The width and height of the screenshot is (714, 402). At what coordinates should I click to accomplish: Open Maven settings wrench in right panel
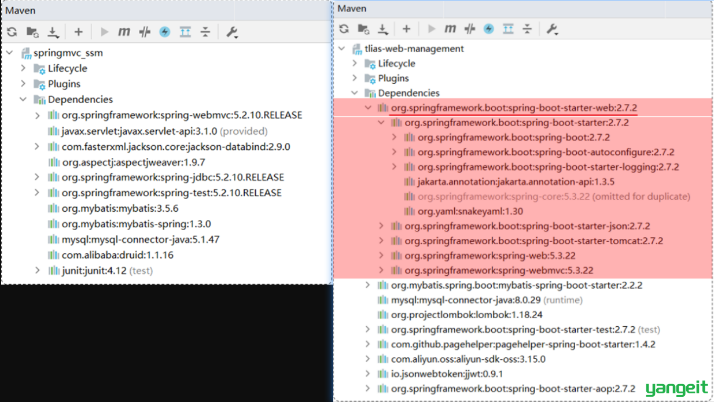pos(552,29)
